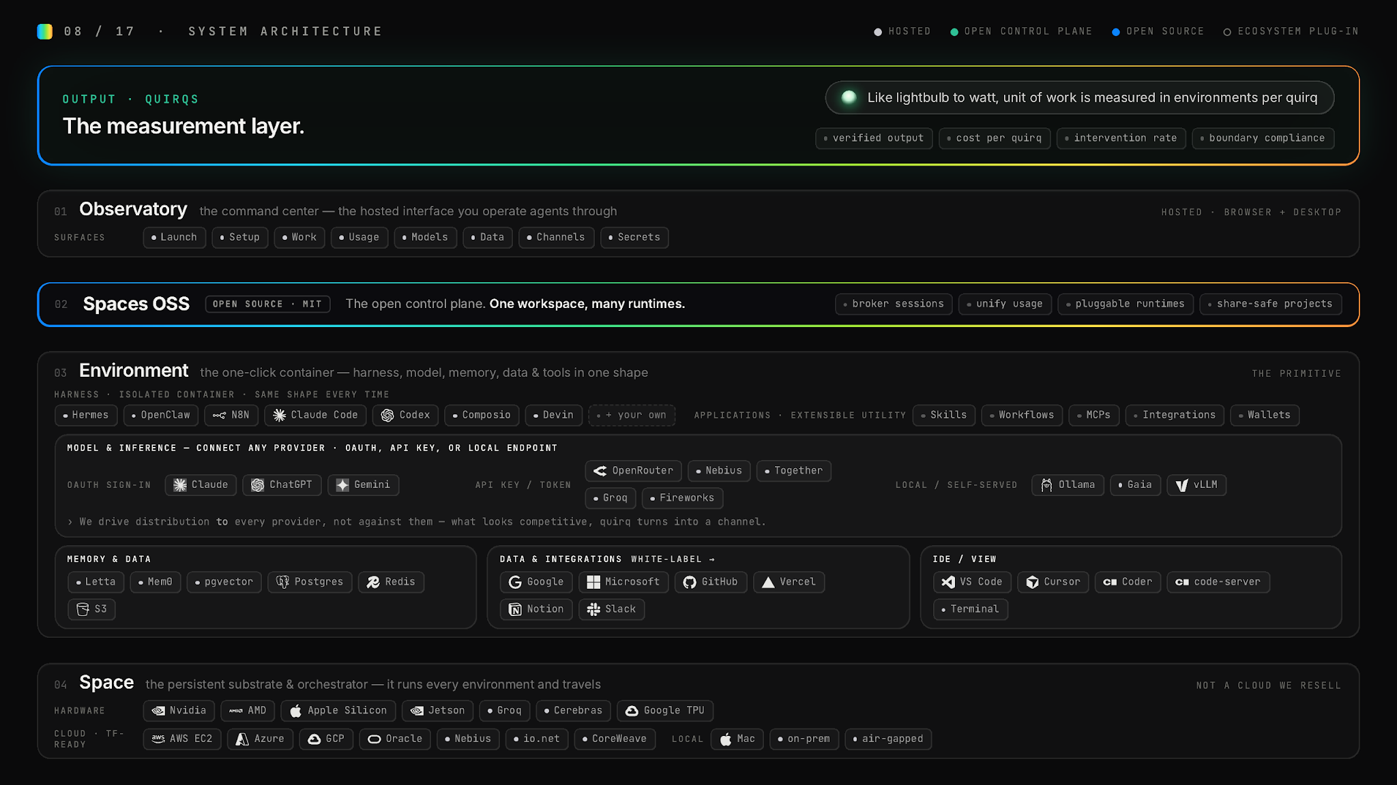The image size is (1397, 785).
Task: Select the Mac local chip
Action: 737,739
